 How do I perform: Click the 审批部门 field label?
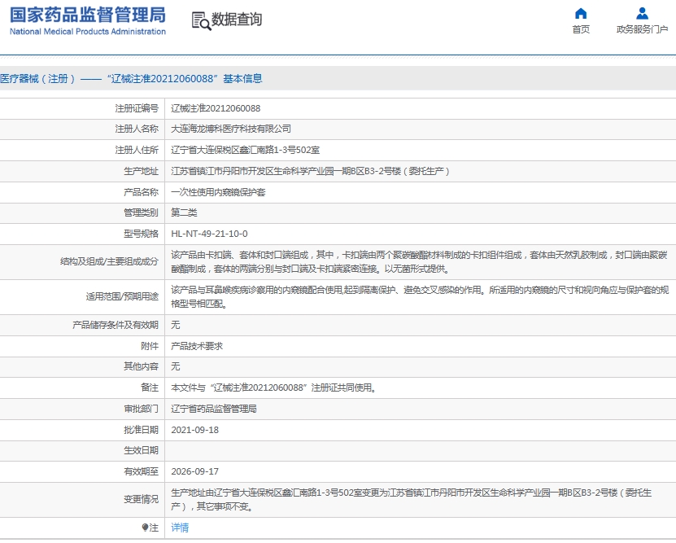[x=141, y=409]
